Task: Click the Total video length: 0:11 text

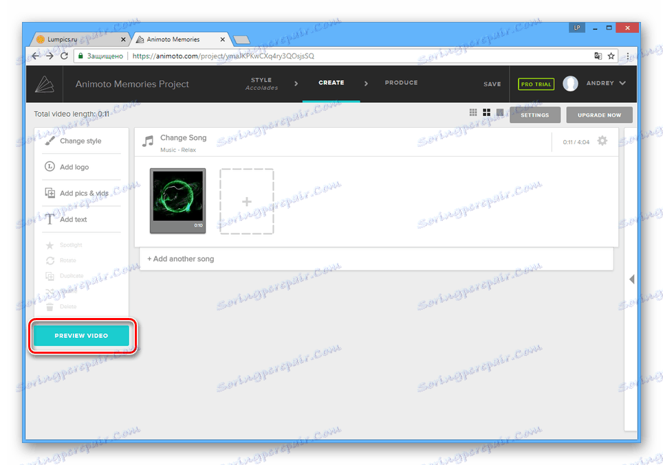Action: coord(72,114)
